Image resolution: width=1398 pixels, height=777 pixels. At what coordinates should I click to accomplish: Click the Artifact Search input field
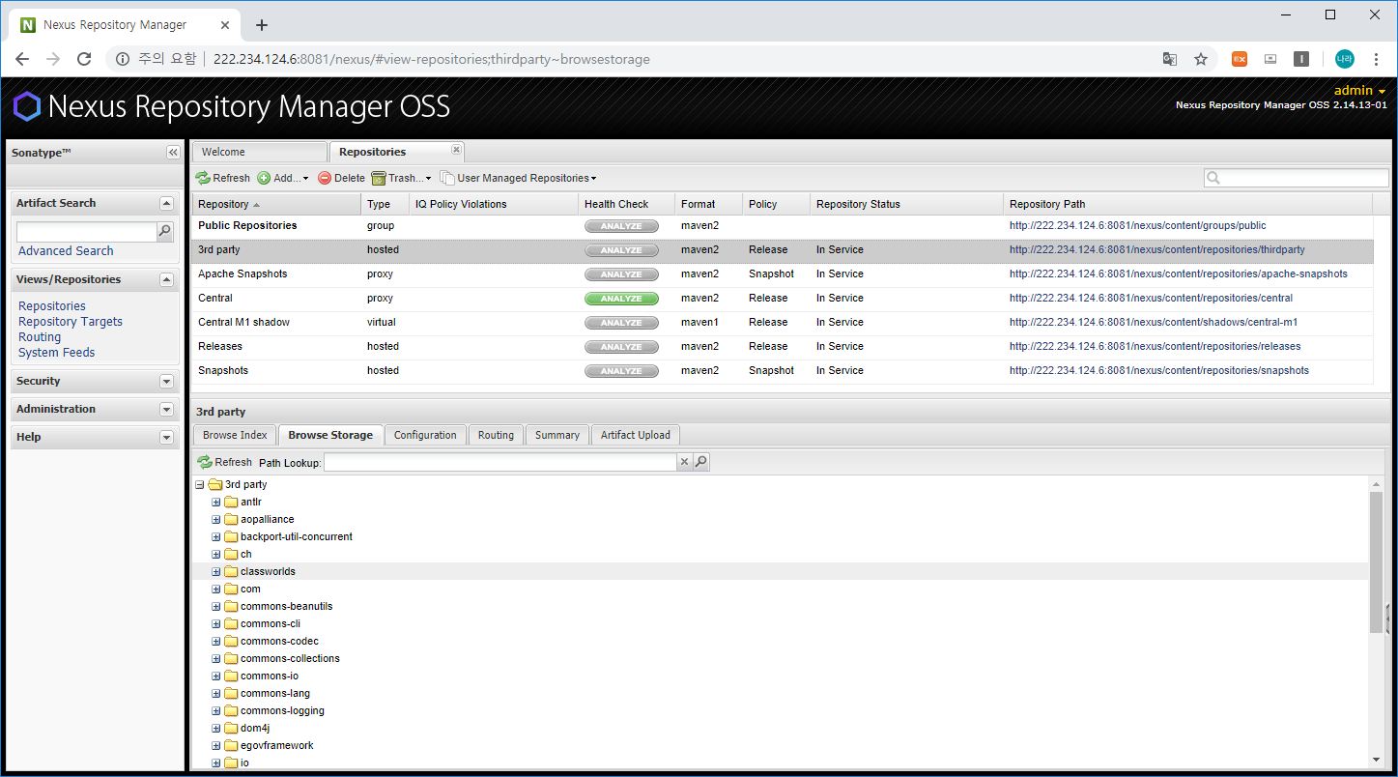[x=86, y=232]
